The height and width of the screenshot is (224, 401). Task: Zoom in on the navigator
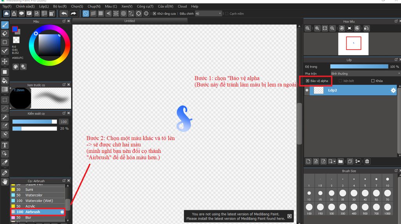pos(317,28)
